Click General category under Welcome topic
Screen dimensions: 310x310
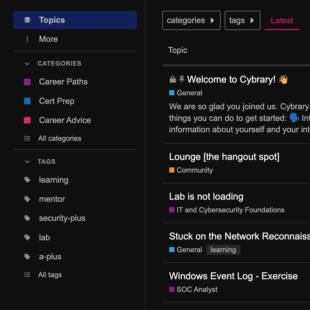click(x=186, y=93)
